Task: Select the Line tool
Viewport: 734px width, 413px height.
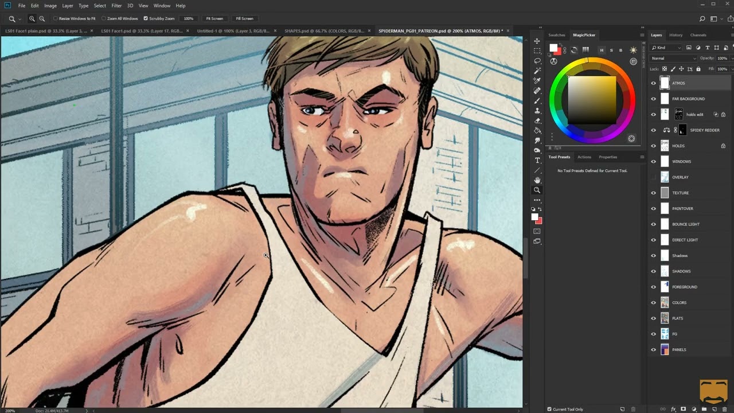Action: 537,170
